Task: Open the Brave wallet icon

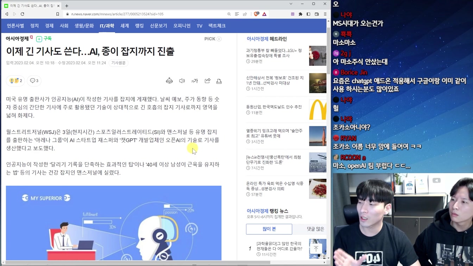Action: point(317,14)
